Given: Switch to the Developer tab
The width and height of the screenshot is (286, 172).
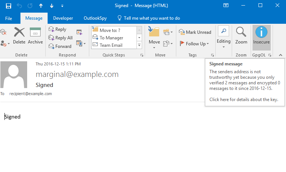Looking at the screenshot, I should (63, 18).
